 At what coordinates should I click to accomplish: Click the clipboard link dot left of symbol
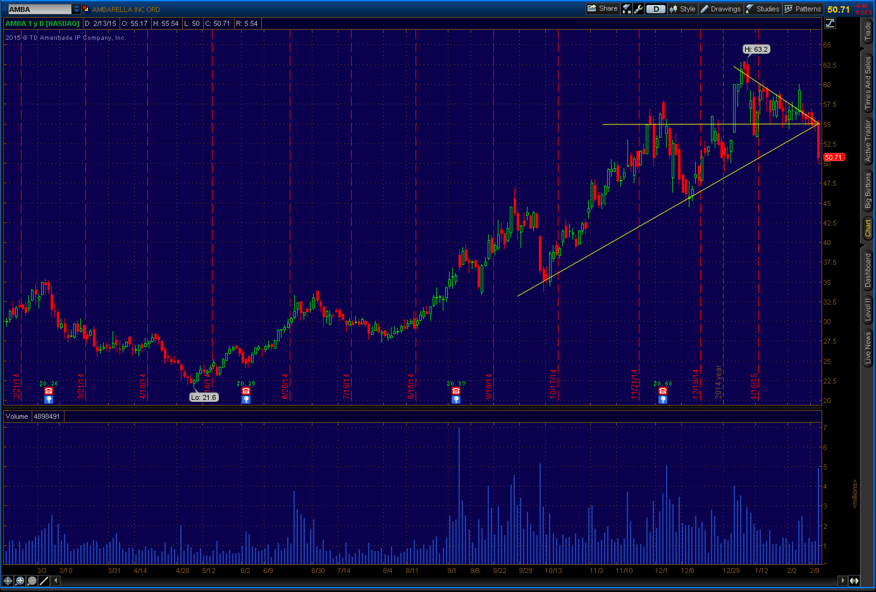(4, 9)
